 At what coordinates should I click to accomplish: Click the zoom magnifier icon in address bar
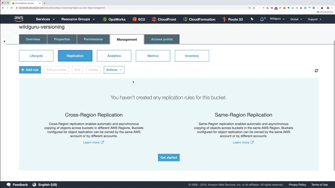[x=250, y=8]
